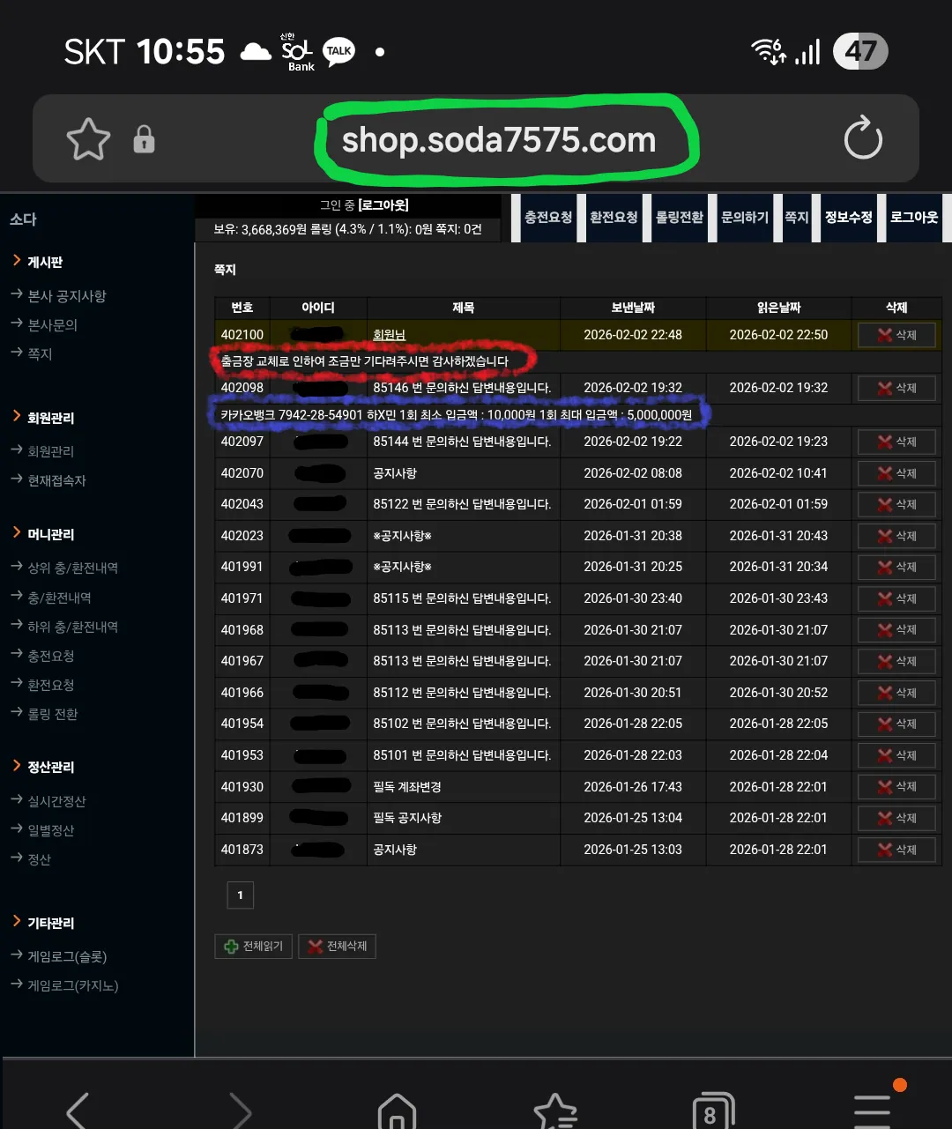
Task: Open the 필독 계좌변경 message
Action: pyautogui.click(x=407, y=786)
